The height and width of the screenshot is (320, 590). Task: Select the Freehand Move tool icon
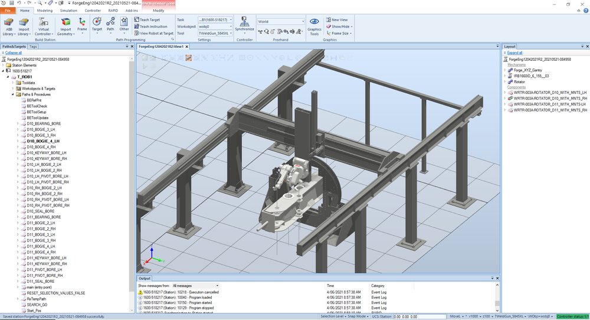pos(260,32)
